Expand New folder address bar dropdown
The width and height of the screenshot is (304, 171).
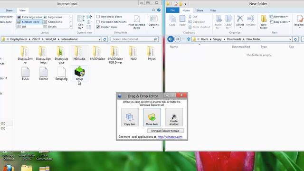(290, 39)
